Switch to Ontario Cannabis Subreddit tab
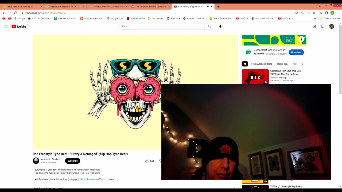The height and width of the screenshot is (192, 342). [150, 6]
